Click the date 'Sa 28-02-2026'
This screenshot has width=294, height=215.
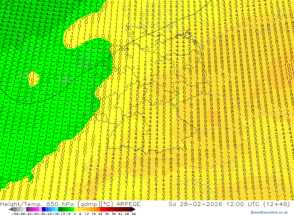click(x=196, y=204)
